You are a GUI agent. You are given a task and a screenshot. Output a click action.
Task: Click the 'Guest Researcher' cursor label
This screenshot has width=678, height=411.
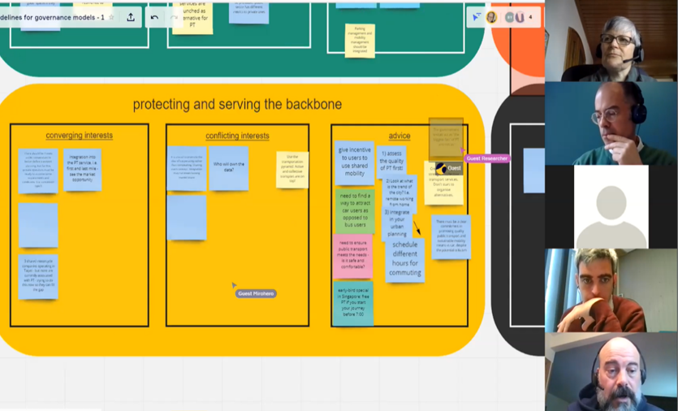[x=487, y=158]
